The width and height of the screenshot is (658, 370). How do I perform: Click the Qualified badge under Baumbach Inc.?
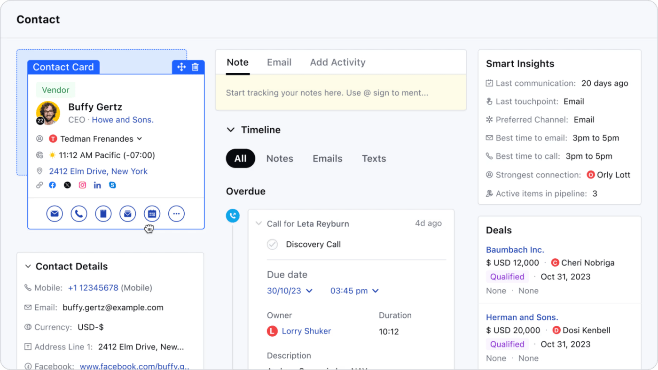coord(507,277)
